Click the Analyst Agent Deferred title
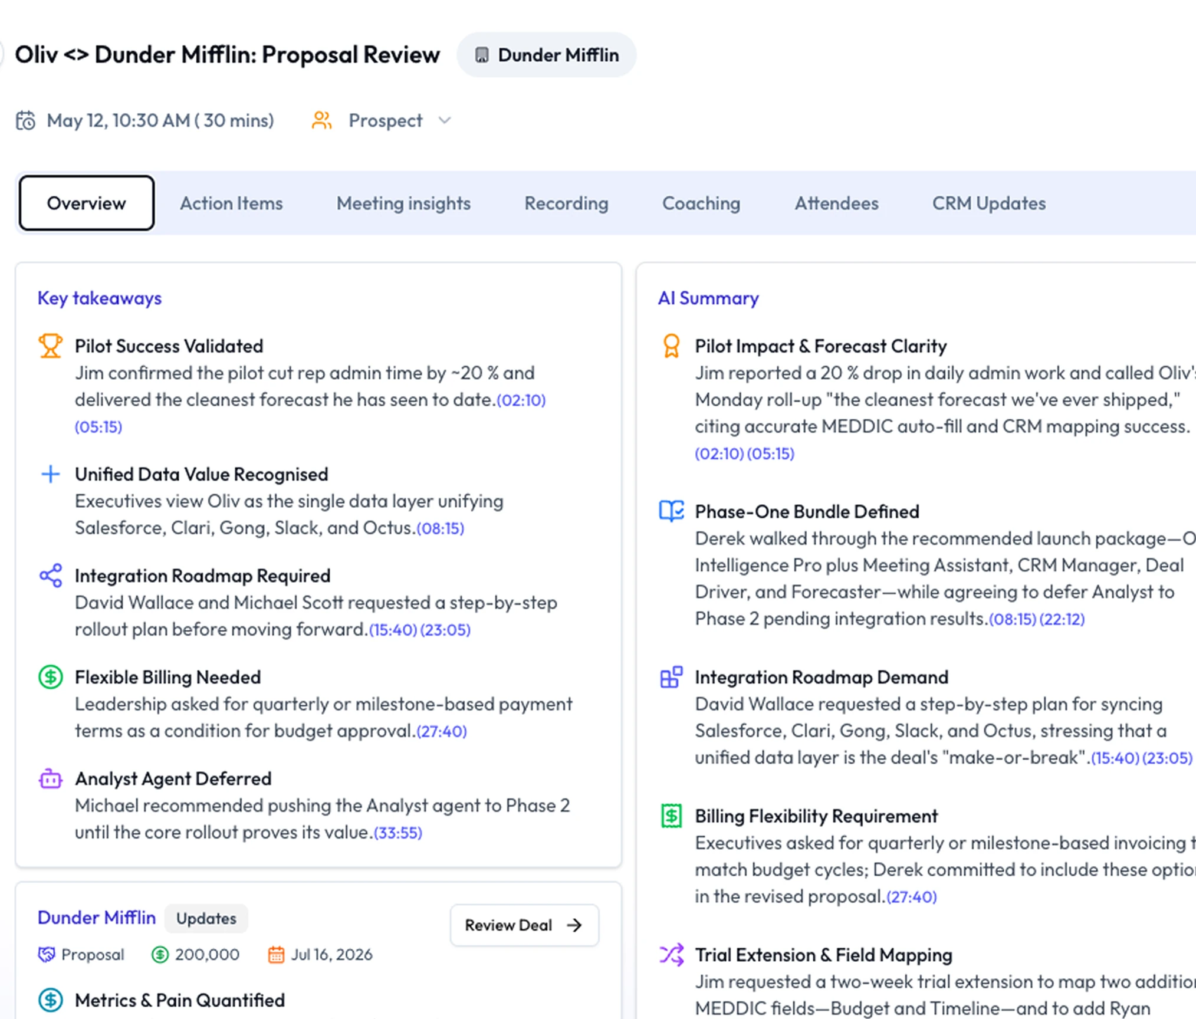This screenshot has height=1019, width=1196. click(173, 778)
